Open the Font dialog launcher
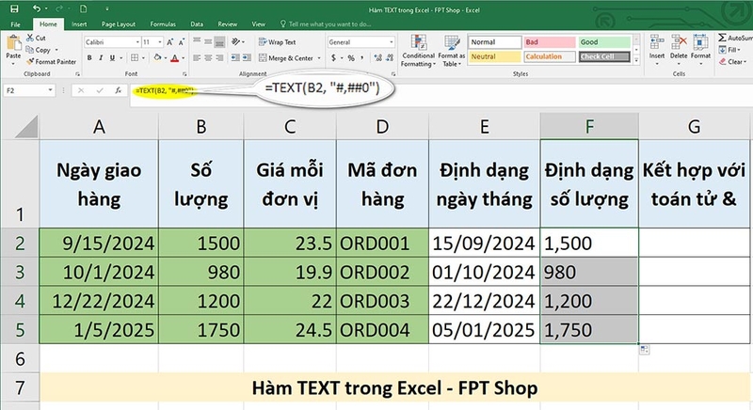The image size is (753, 410). point(184,74)
